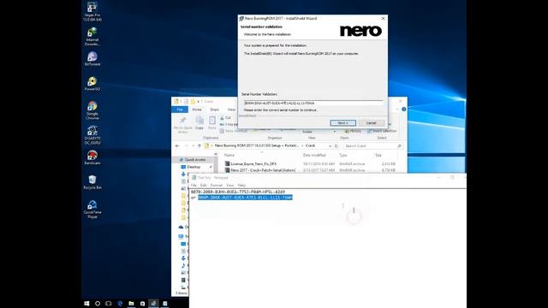Click Pin to Quick access in Explorer ribbon

182,124
